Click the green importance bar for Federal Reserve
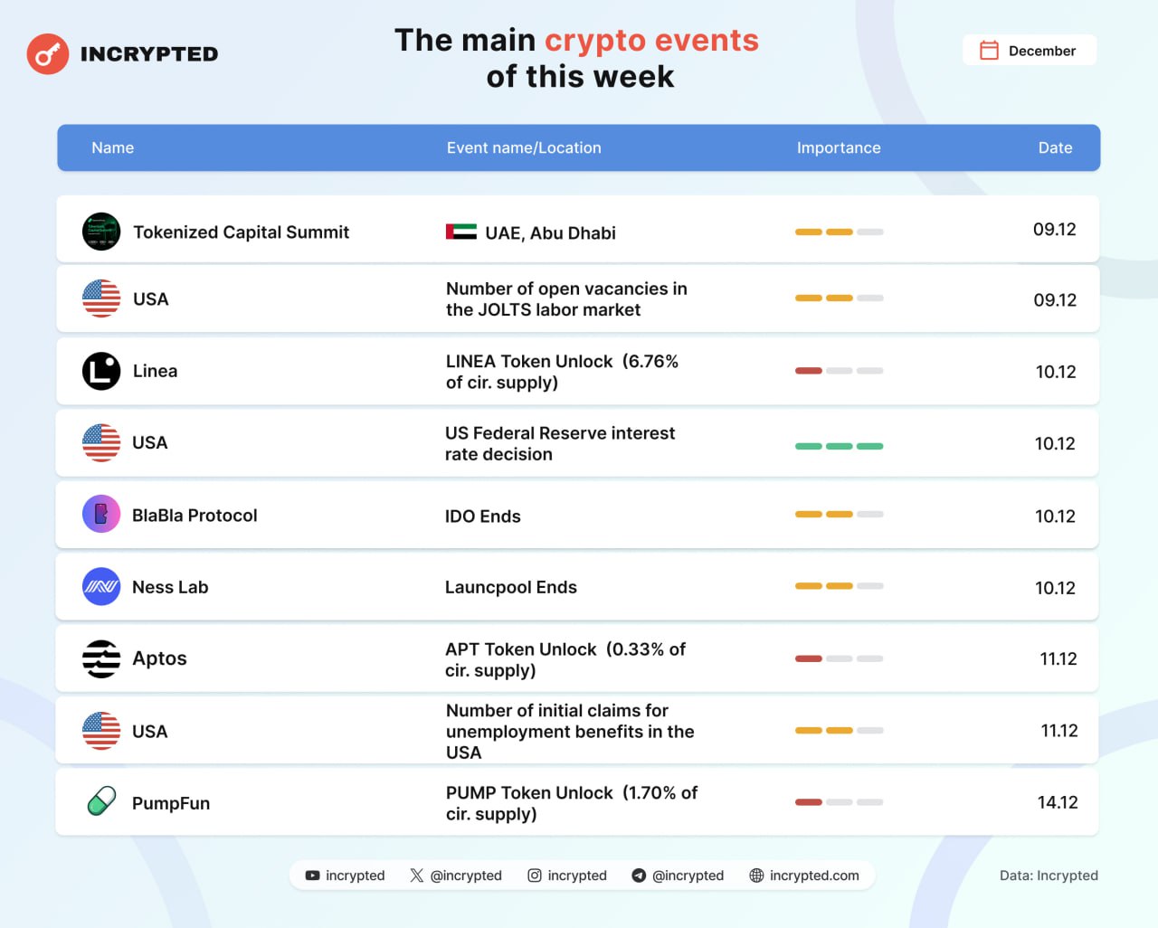This screenshot has width=1158, height=928. [839, 446]
